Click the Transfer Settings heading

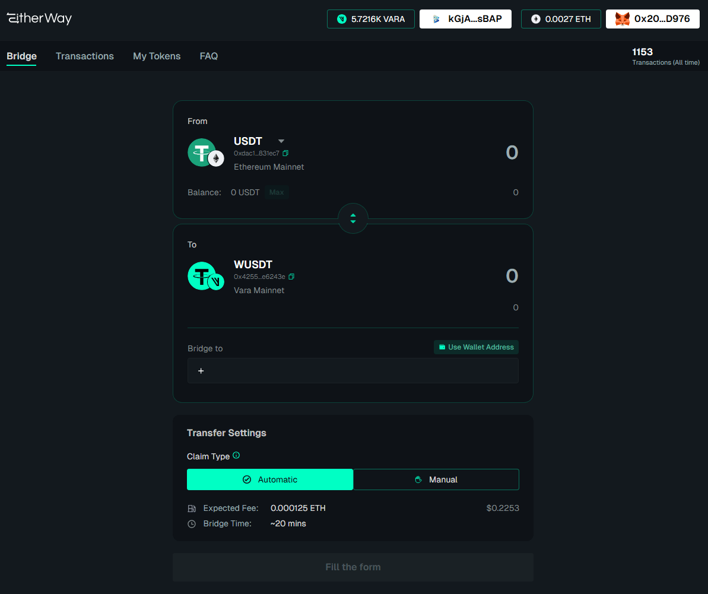click(227, 433)
